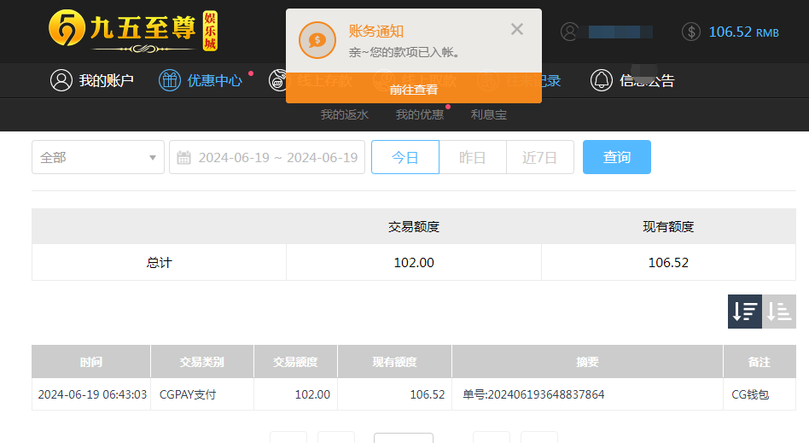Open the 我的返水 sub-tab
Screen dimensions: 809x443
[344, 114]
